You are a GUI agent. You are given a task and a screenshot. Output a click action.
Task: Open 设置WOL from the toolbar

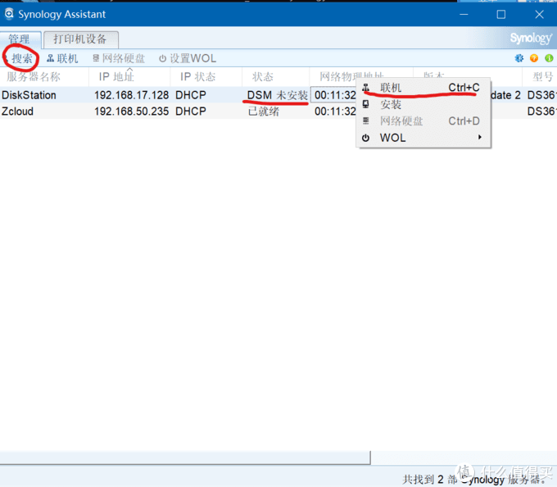tap(188, 58)
